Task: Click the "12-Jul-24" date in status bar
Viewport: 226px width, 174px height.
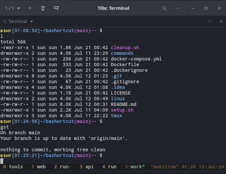Action: click(211, 167)
